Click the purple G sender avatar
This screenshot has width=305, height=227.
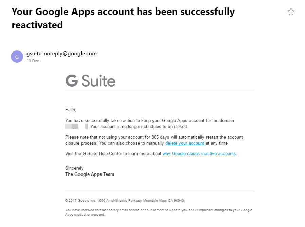click(x=17, y=57)
